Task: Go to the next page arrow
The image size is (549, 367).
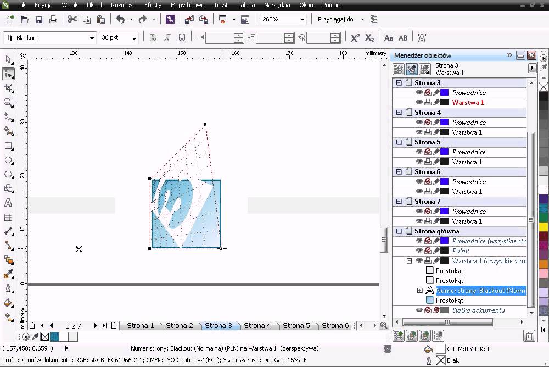Action: click(95, 326)
